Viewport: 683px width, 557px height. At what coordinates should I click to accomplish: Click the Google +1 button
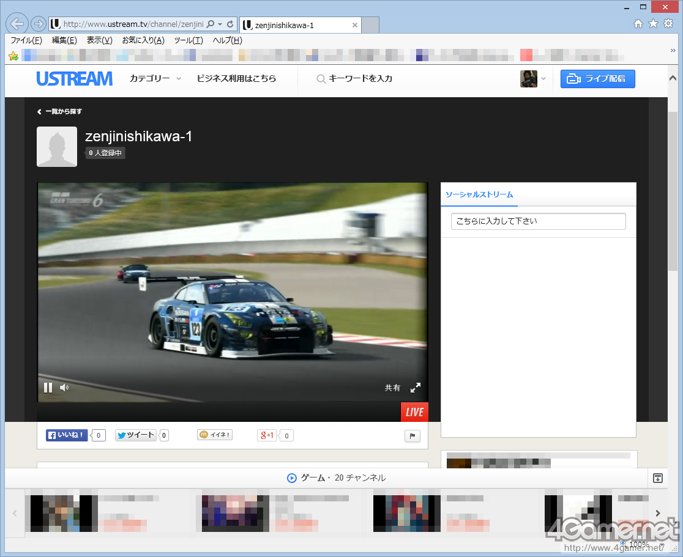[267, 435]
